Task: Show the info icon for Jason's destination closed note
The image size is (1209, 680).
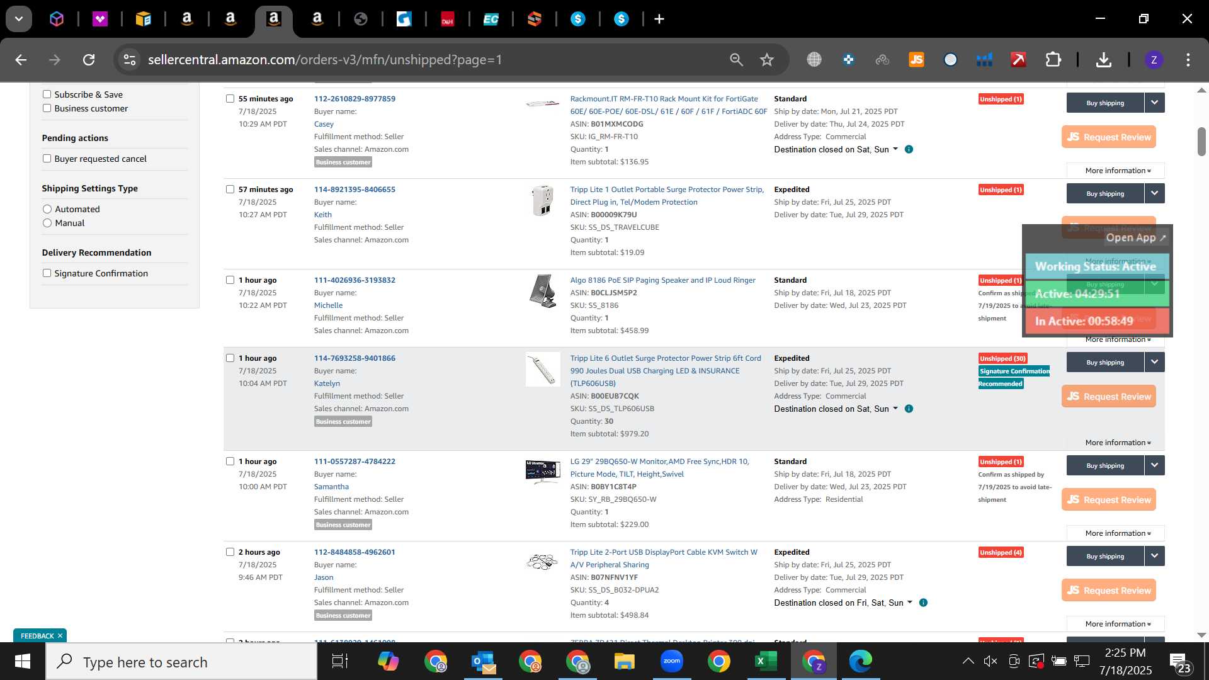Action: click(923, 603)
